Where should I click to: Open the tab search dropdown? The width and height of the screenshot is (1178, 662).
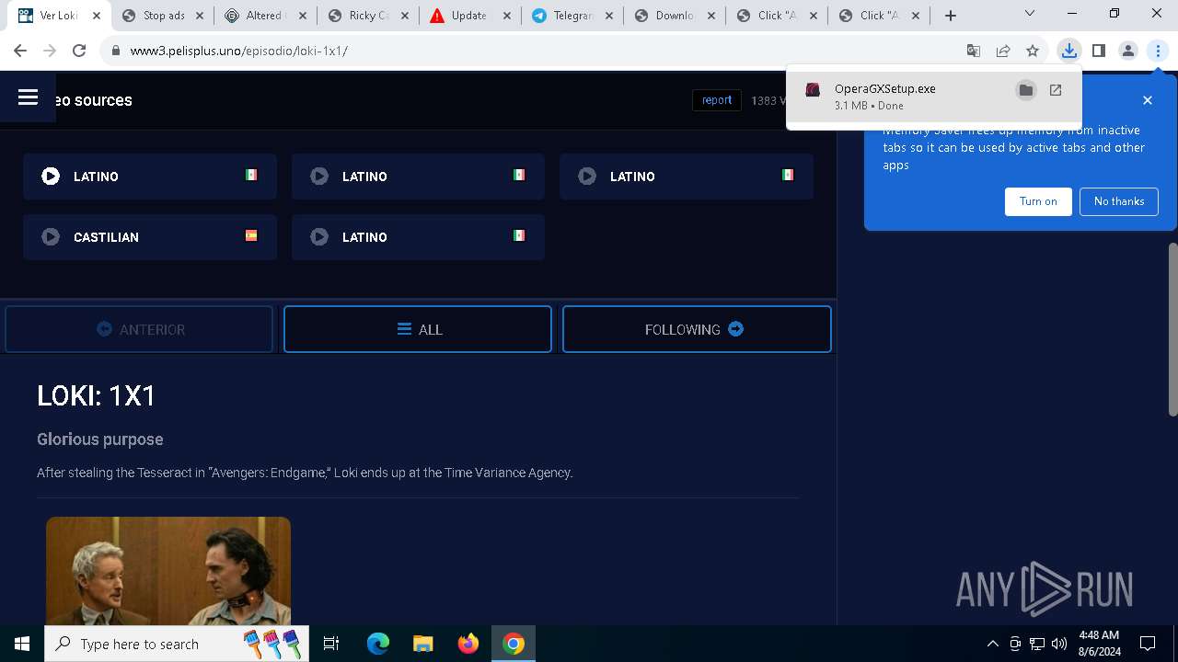(x=1030, y=14)
